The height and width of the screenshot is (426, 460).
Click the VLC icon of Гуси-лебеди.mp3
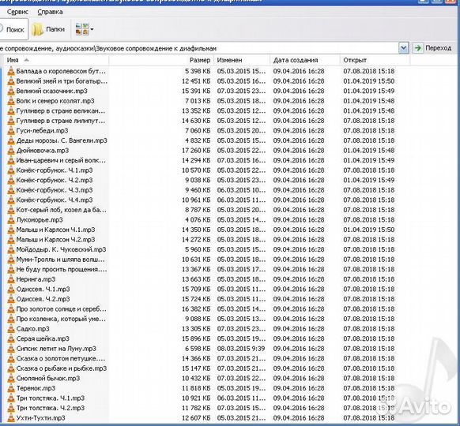(11, 131)
